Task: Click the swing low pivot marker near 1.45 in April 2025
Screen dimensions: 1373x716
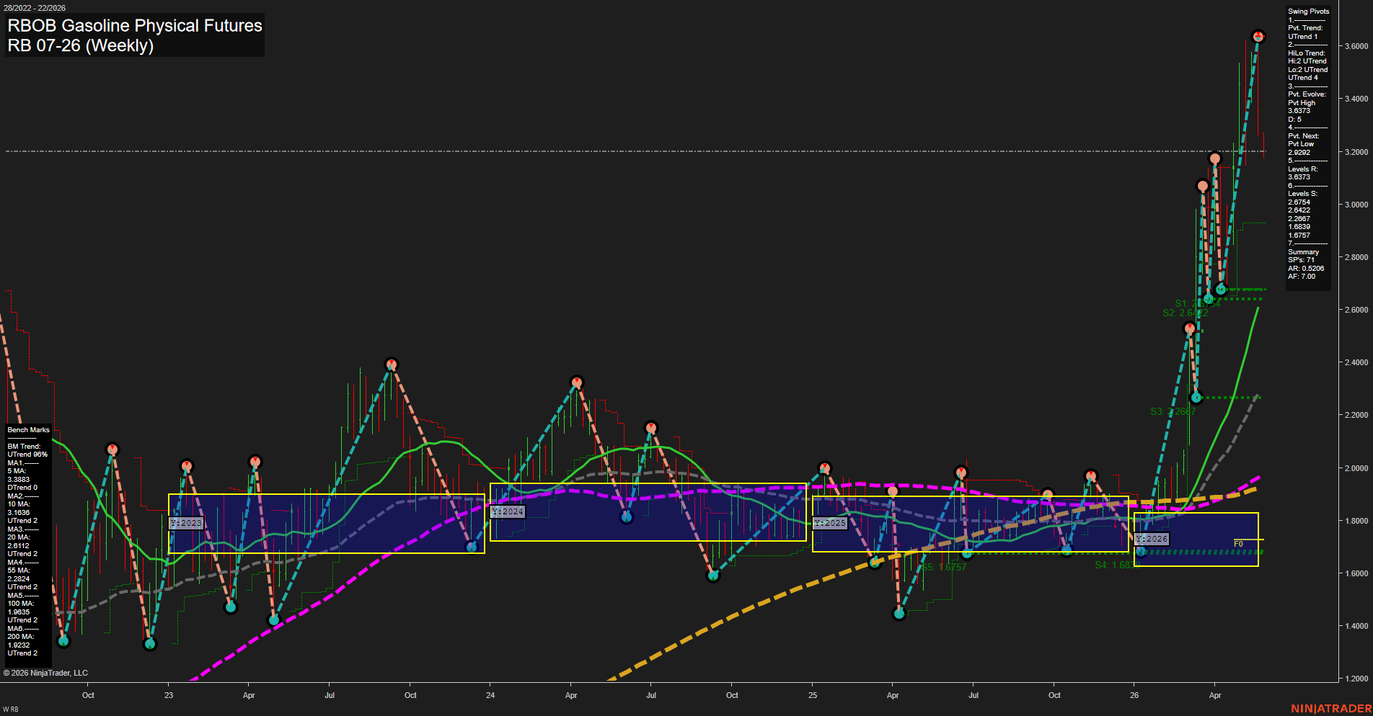Action: coord(899,614)
